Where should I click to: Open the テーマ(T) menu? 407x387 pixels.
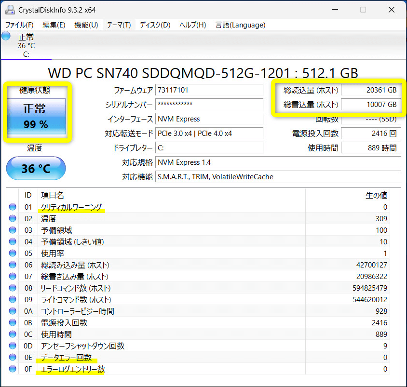tap(119, 25)
